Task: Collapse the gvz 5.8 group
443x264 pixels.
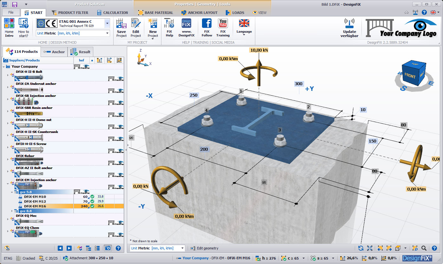Action: click(12, 192)
